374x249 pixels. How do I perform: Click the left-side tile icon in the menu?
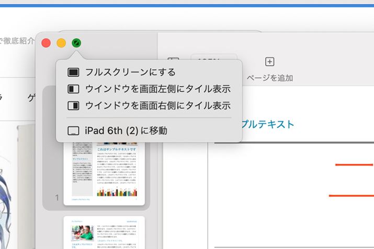click(73, 89)
